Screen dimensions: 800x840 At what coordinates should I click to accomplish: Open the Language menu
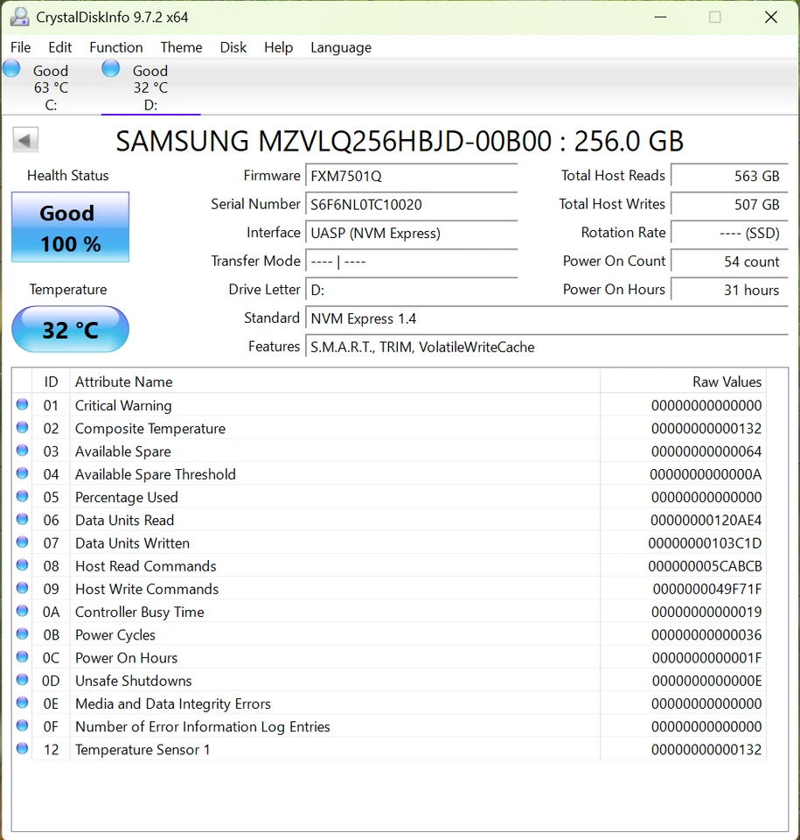click(341, 47)
